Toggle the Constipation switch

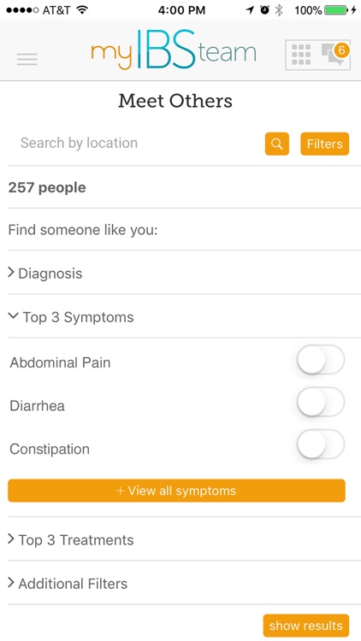click(x=321, y=444)
